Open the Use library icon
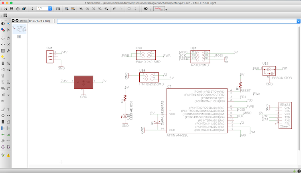Screen dimensions: 301x173 pos(58,9)
